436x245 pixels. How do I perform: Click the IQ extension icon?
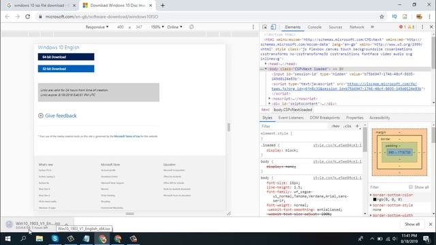pos(394,16)
